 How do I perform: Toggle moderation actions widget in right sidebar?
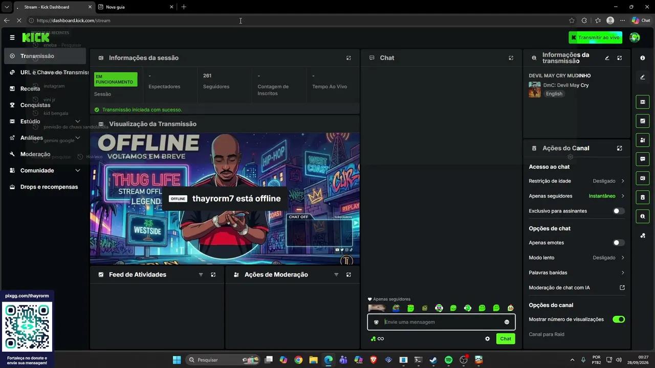pos(643,140)
